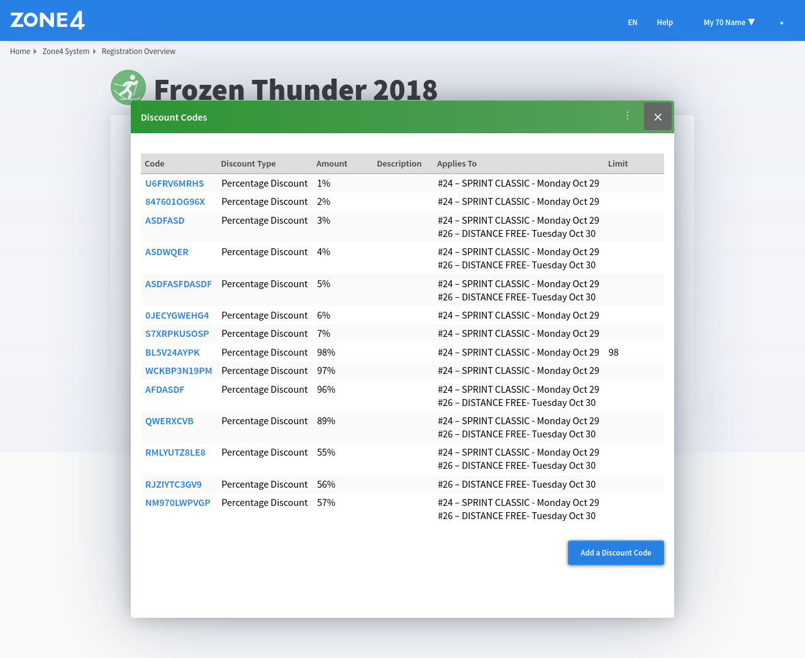Navigate to Zone4 System breadcrumb
The width and height of the screenshot is (805, 658).
click(66, 52)
